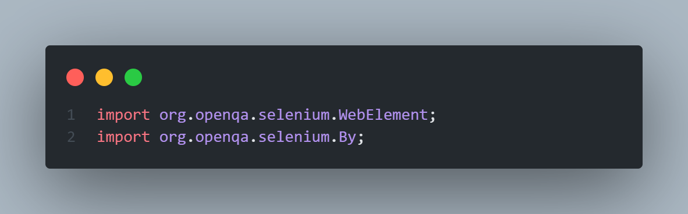
Task: Click selenium in the By import
Action: pyautogui.click(x=294, y=137)
